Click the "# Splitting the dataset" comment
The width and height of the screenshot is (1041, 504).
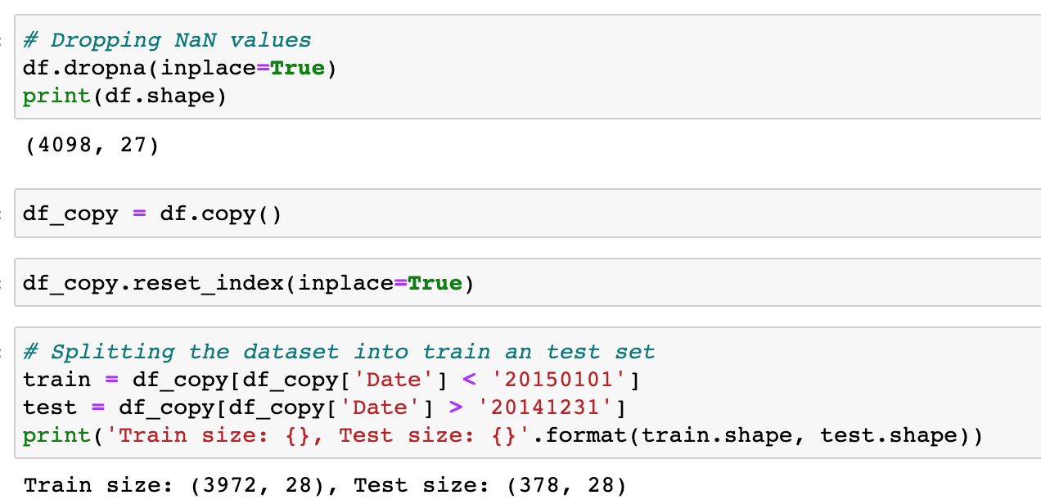[x=339, y=352]
